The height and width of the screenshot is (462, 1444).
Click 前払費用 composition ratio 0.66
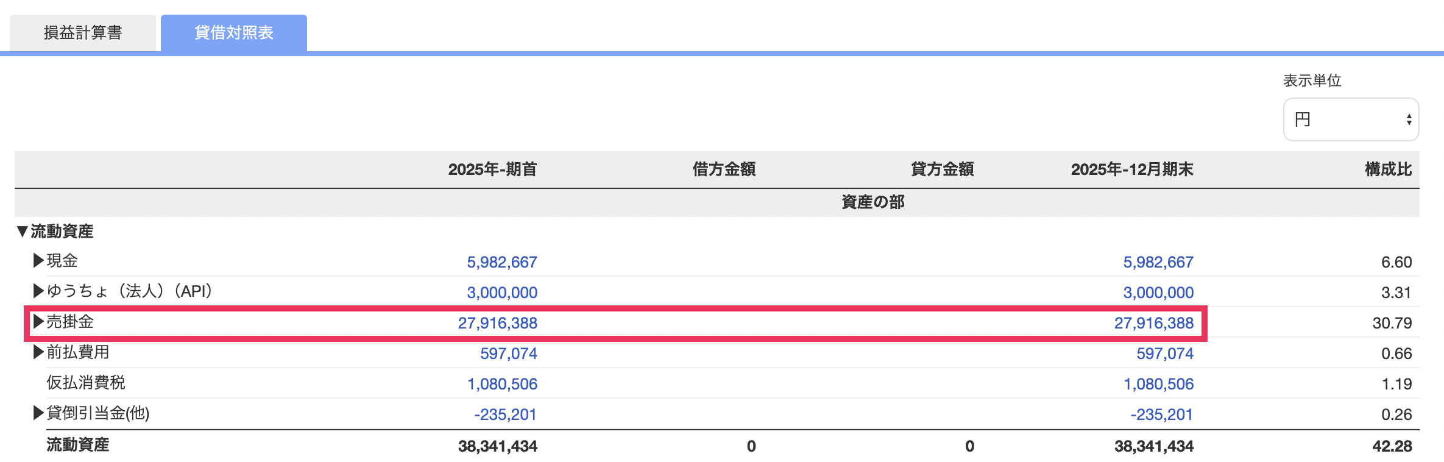pyautogui.click(x=1396, y=354)
